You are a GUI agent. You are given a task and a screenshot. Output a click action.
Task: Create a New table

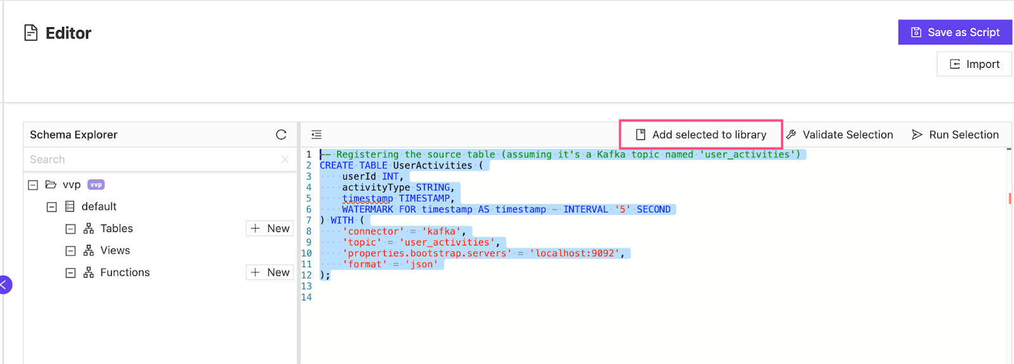point(270,228)
